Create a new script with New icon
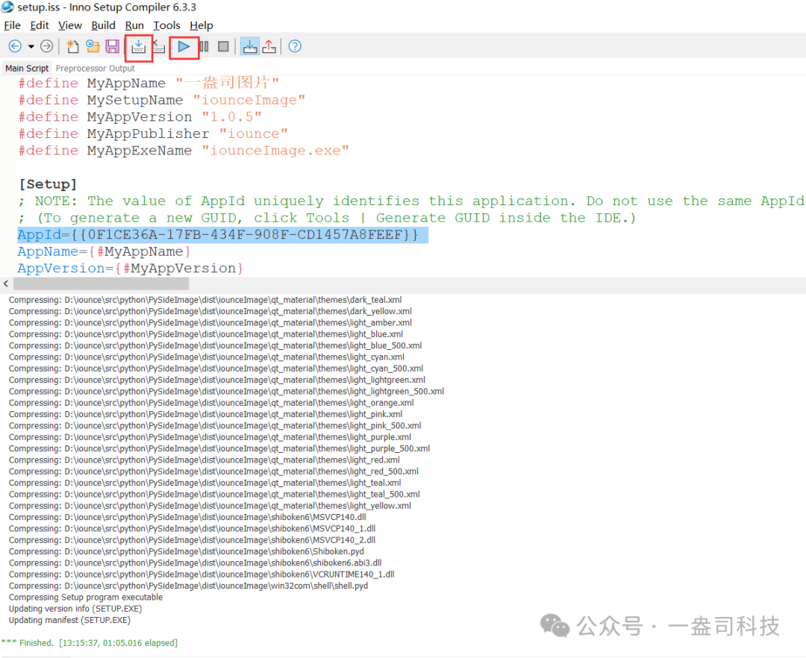 (x=72, y=47)
